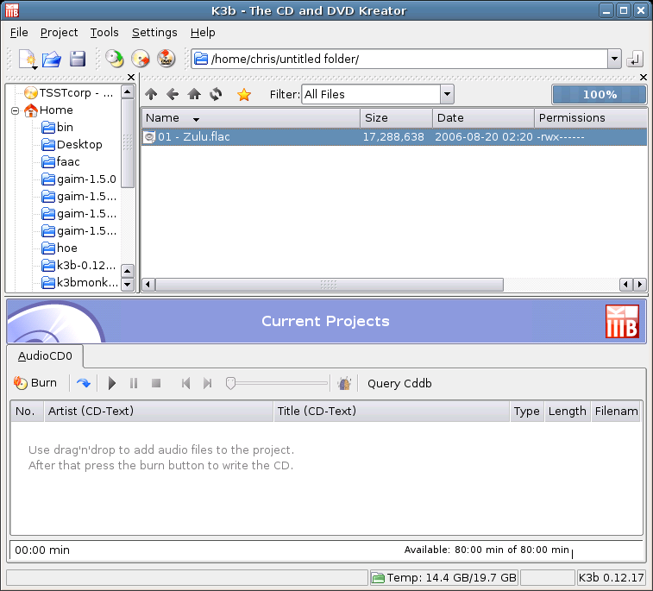The image size is (653, 591).
Task: Click the TSSTcorp drive entry
Action: click(69, 92)
